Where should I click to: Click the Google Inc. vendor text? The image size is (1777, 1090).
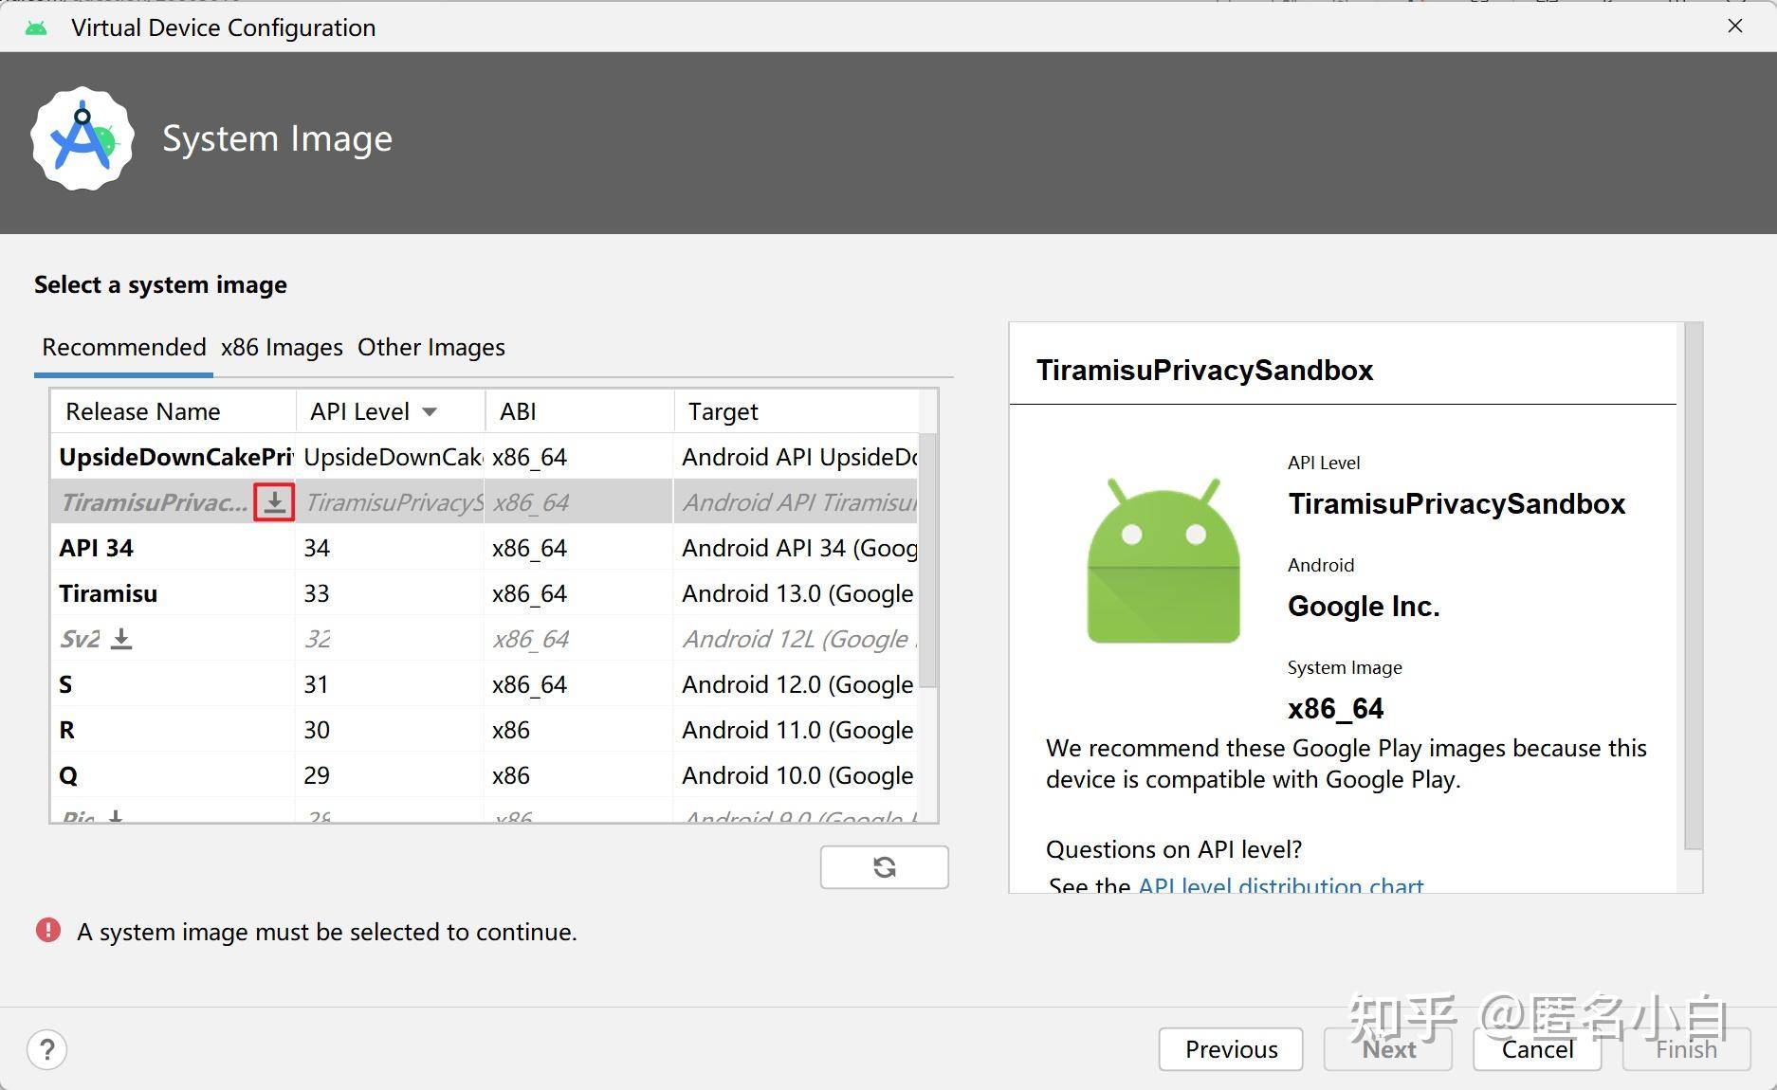(x=1364, y=607)
